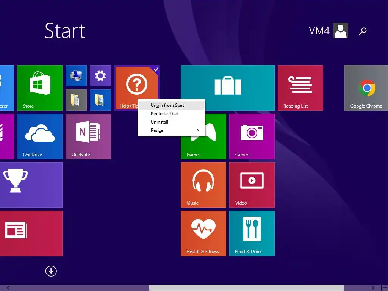Open the This PC small tile
The height and width of the screenshot is (291, 388).
[76, 76]
